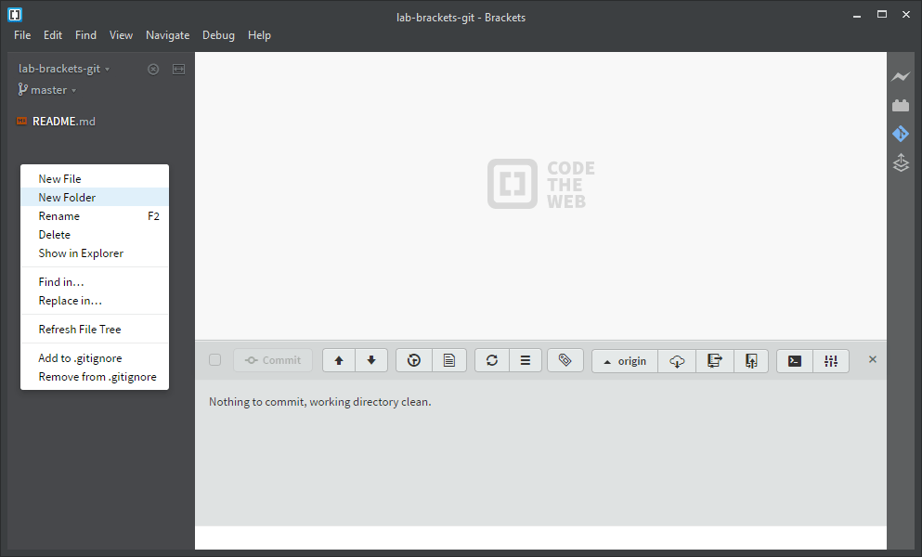The height and width of the screenshot is (557, 922).
Task: Refresh the Git panel
Action: pos(492,360)
